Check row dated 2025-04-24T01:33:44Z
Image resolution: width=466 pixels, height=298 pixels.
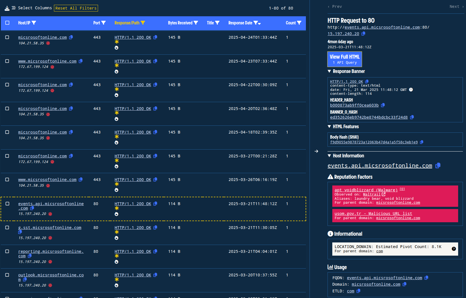coord(7,37)
